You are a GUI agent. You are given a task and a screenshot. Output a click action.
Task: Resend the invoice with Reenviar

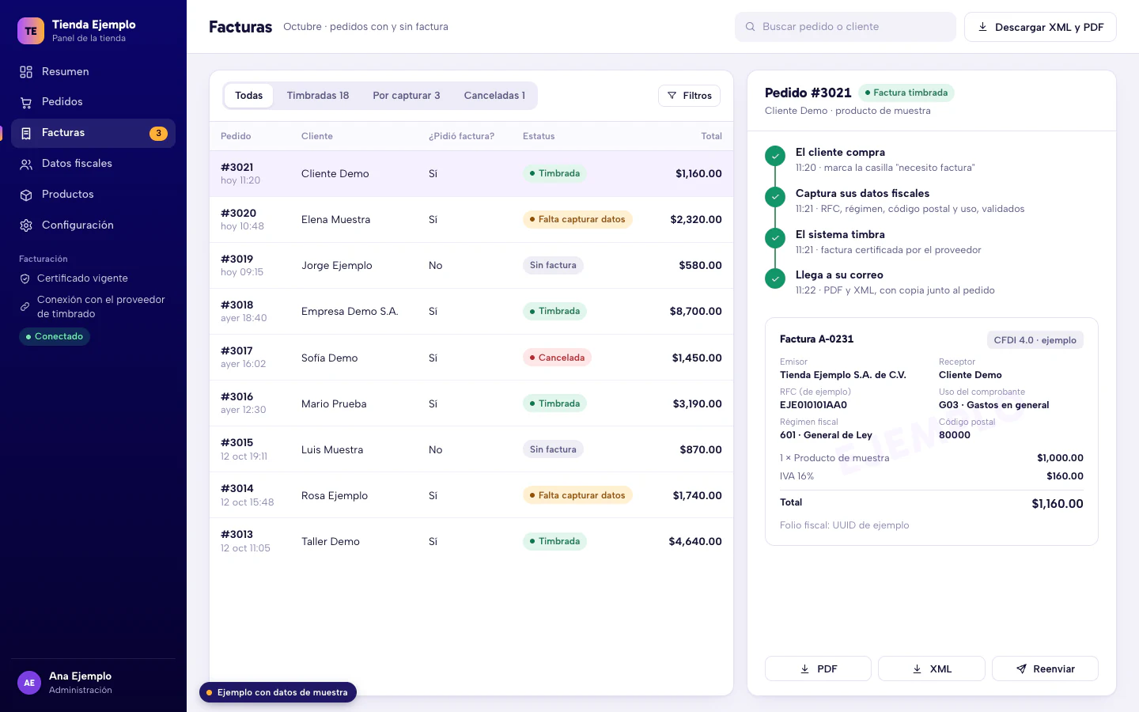coord(1045,668)
